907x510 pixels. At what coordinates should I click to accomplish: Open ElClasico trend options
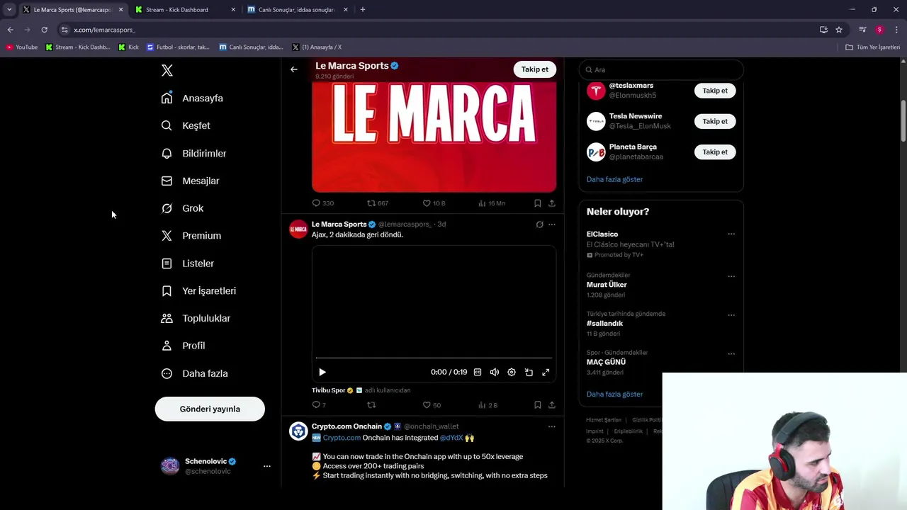[x=731, y=234]
